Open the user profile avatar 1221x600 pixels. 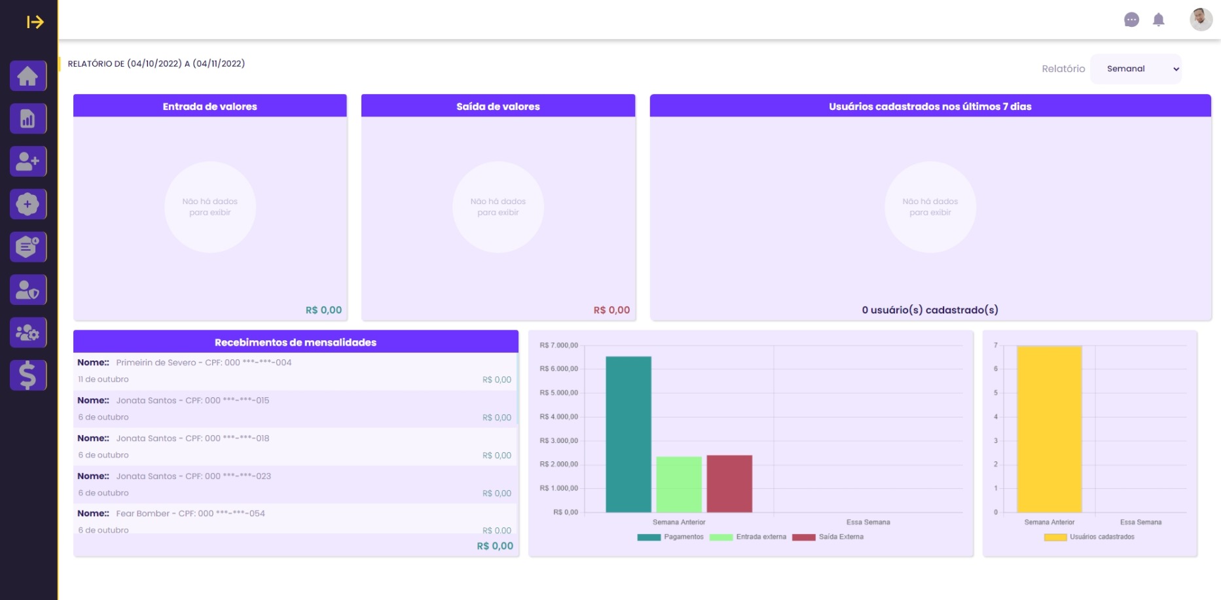tap(1201, 19)
